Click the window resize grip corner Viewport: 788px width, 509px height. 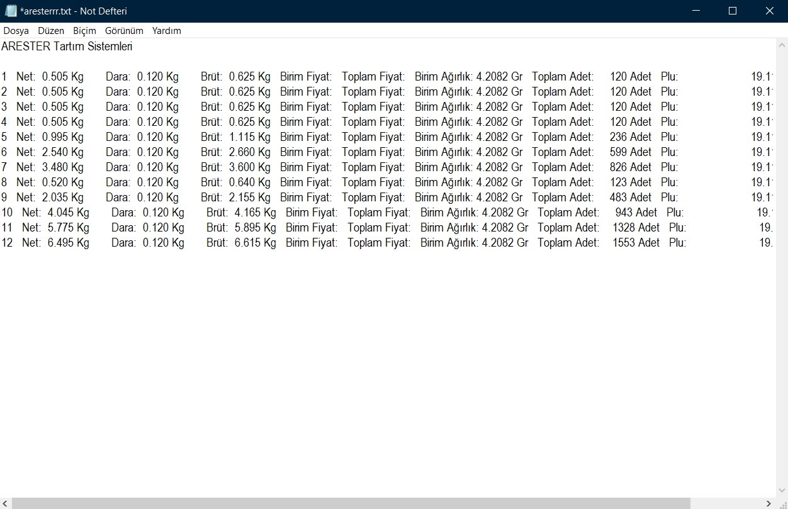coord(782,503)
